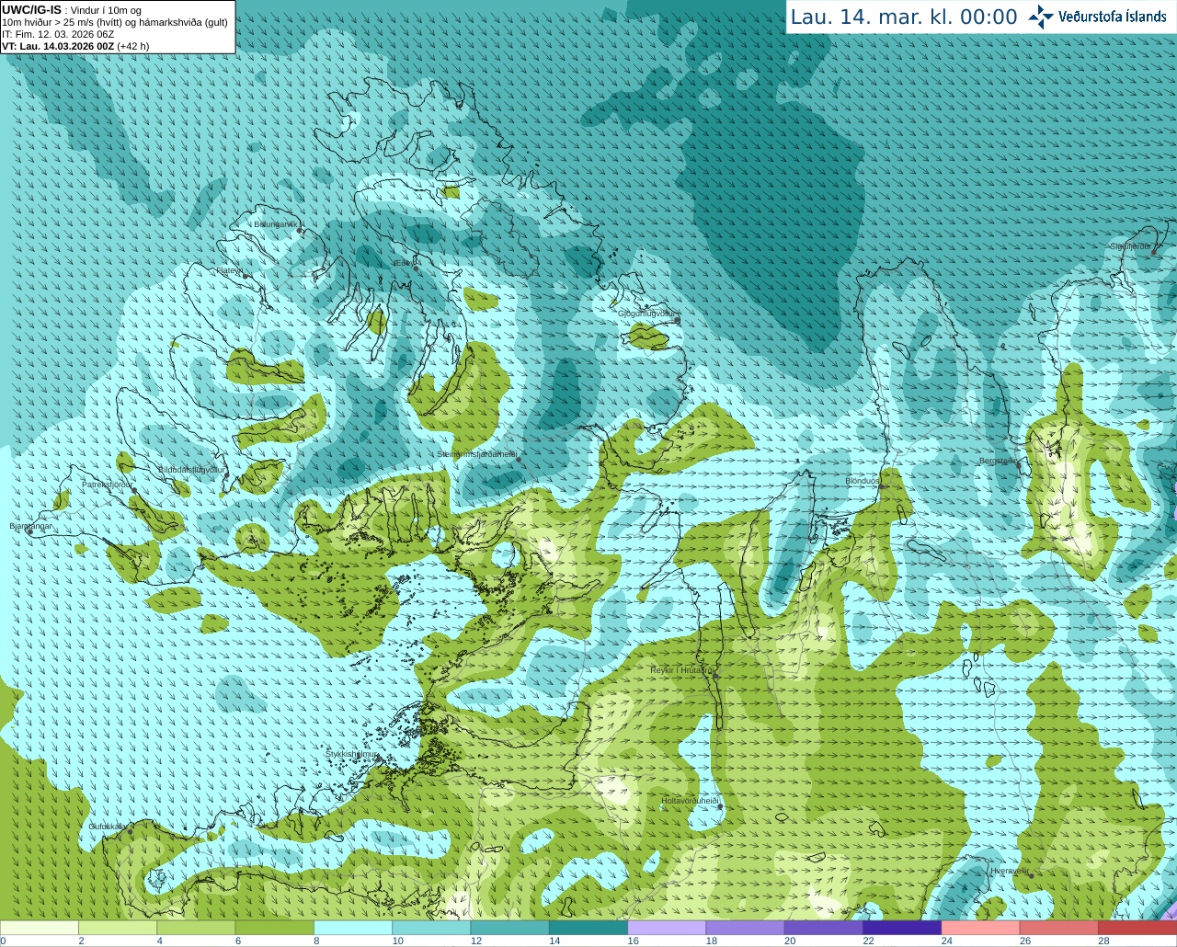Image resolution: width=1177 pixels, height=947 pixels.
Task: Select the Gufuskálar station label
Action: pyautogui.click(x=108, y=827)
